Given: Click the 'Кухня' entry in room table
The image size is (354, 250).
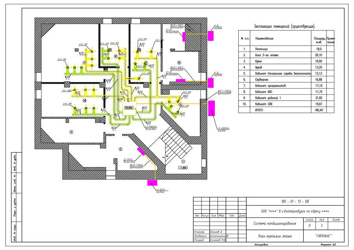Looking at the screenshot, I should click(x=260, y=61).
